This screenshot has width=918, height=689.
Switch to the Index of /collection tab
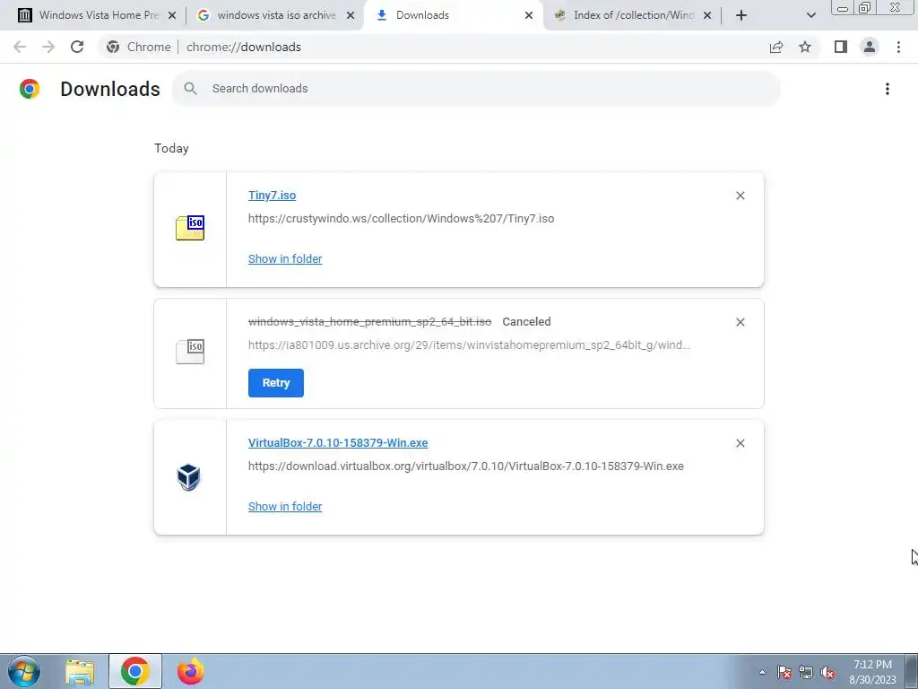click(632, 16)
